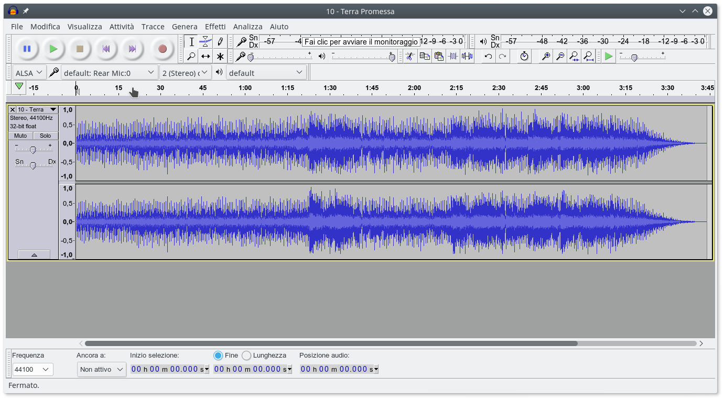Open the File menu
This screenshot has height=400, width=724.
pyautogui.click(x=17, y=27)
